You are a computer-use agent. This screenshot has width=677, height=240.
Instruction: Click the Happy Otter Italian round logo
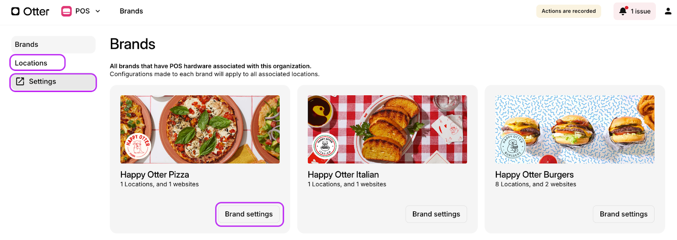325,146
